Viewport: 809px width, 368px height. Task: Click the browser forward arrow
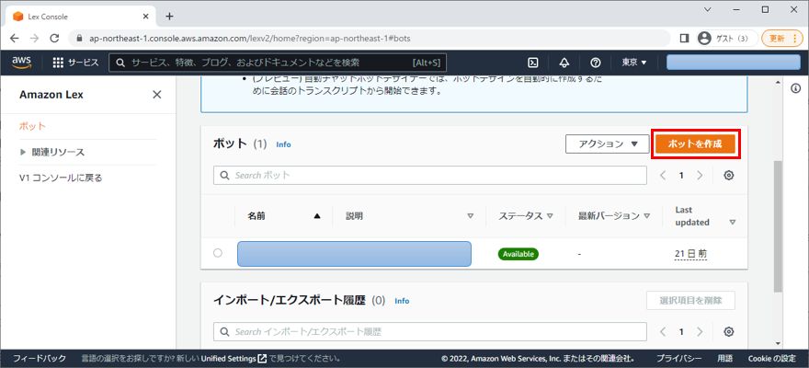click(x=34, y=39)
